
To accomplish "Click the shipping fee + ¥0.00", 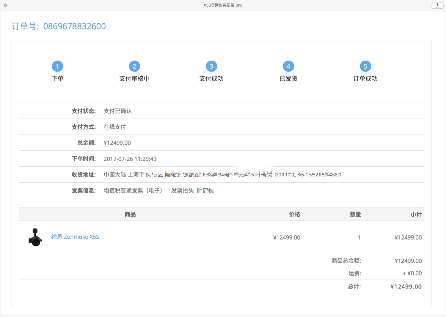I will (412, 273).
